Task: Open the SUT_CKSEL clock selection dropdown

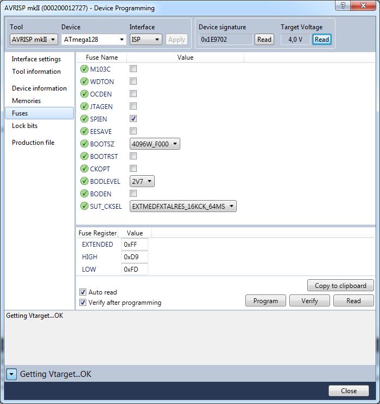Action: [183, 206]
